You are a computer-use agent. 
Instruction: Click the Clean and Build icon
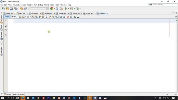[x=61, y=9]
